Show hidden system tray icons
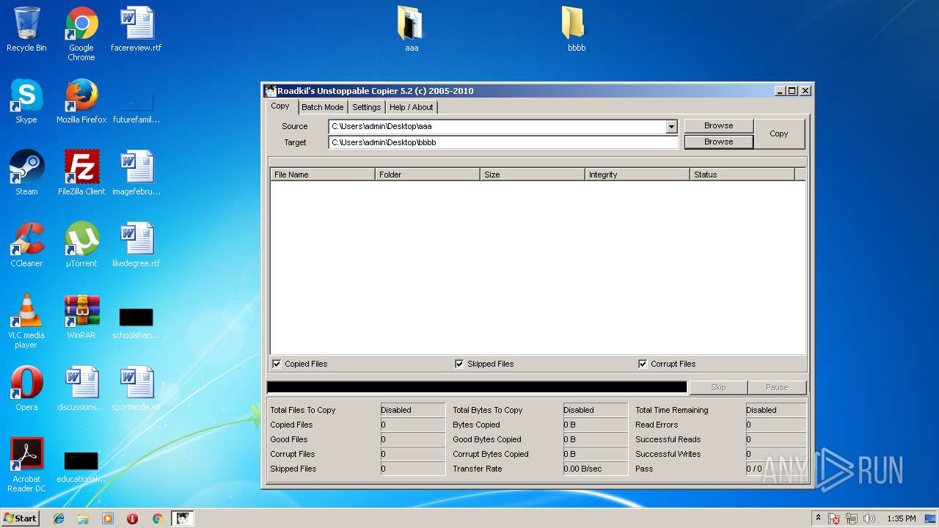 click(818, 518)
